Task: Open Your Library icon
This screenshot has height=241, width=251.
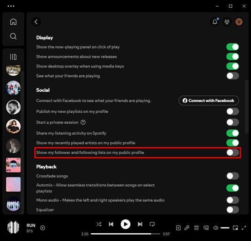Action: pyautogui.click(x=13, y=57)
